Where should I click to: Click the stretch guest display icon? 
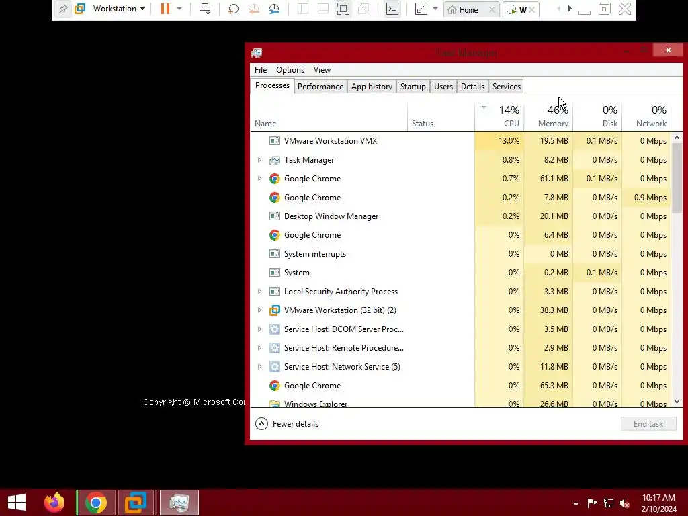421,9
